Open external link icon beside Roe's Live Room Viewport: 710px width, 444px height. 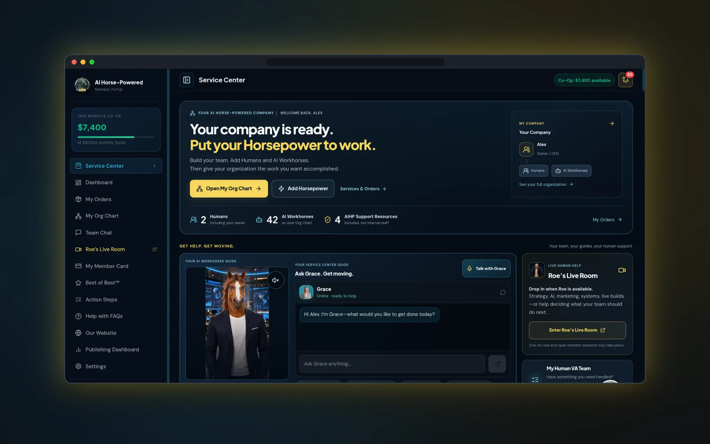pos(155,249)
